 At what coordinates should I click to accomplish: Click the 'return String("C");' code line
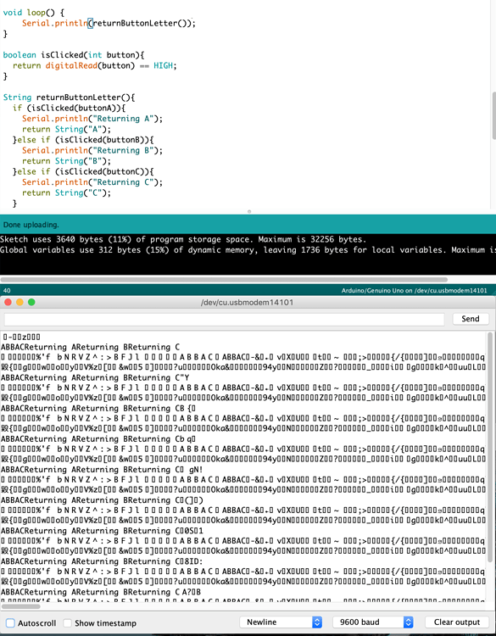click(66, 192)
